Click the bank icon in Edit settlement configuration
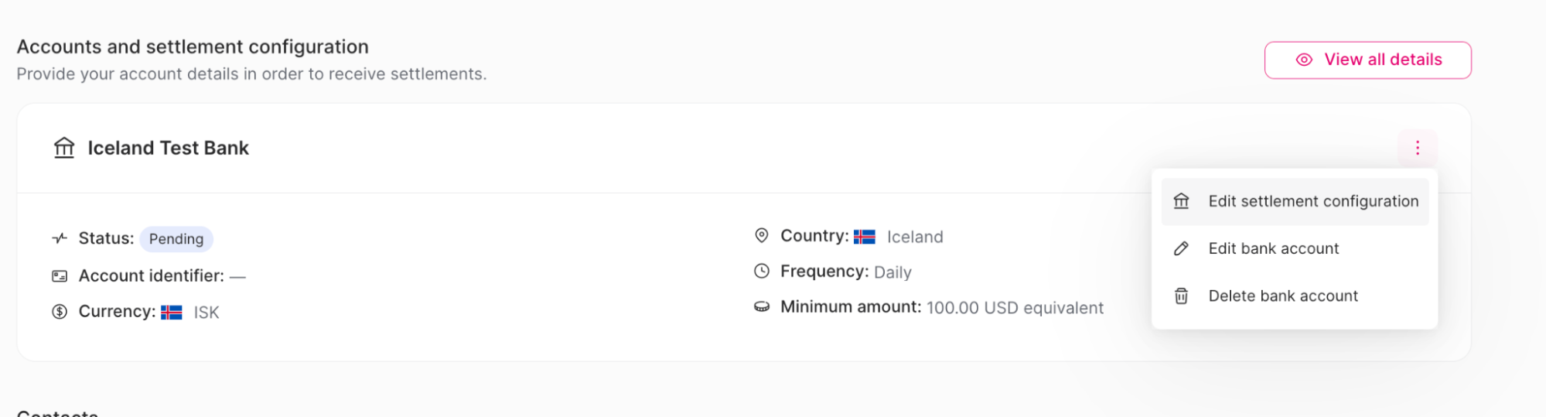This screenshot has width=1546, height=417. (1181, 202)
